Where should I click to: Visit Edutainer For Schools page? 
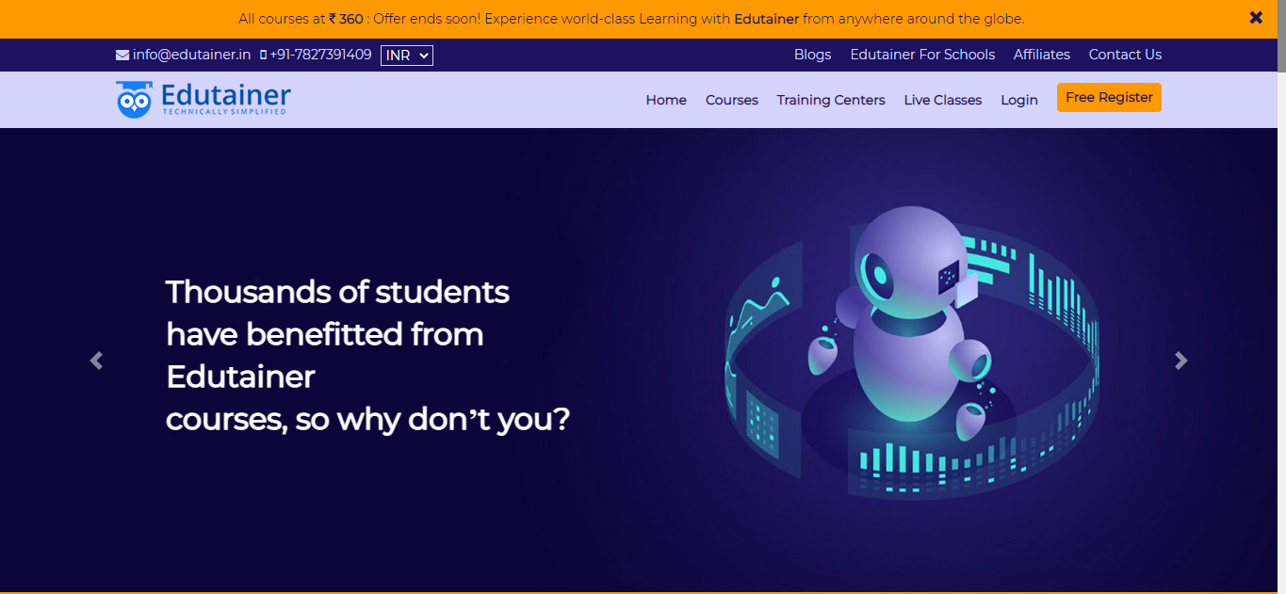[x=922, y=55]
